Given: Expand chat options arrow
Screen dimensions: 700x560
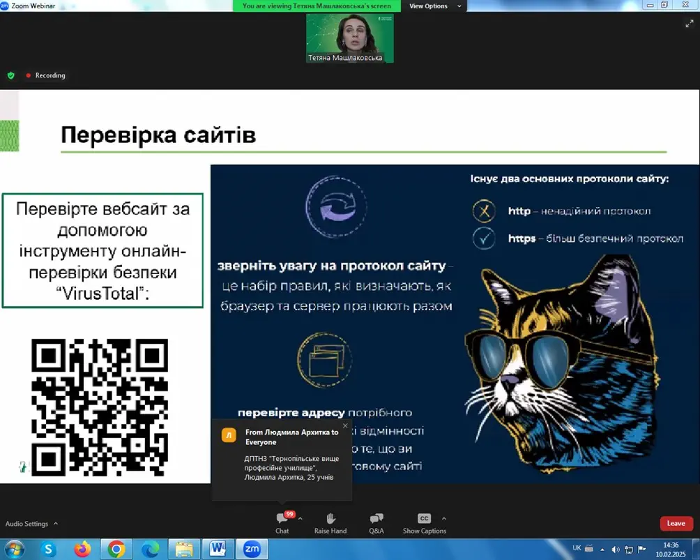Looking at the screenshot, I should (300, 518).
